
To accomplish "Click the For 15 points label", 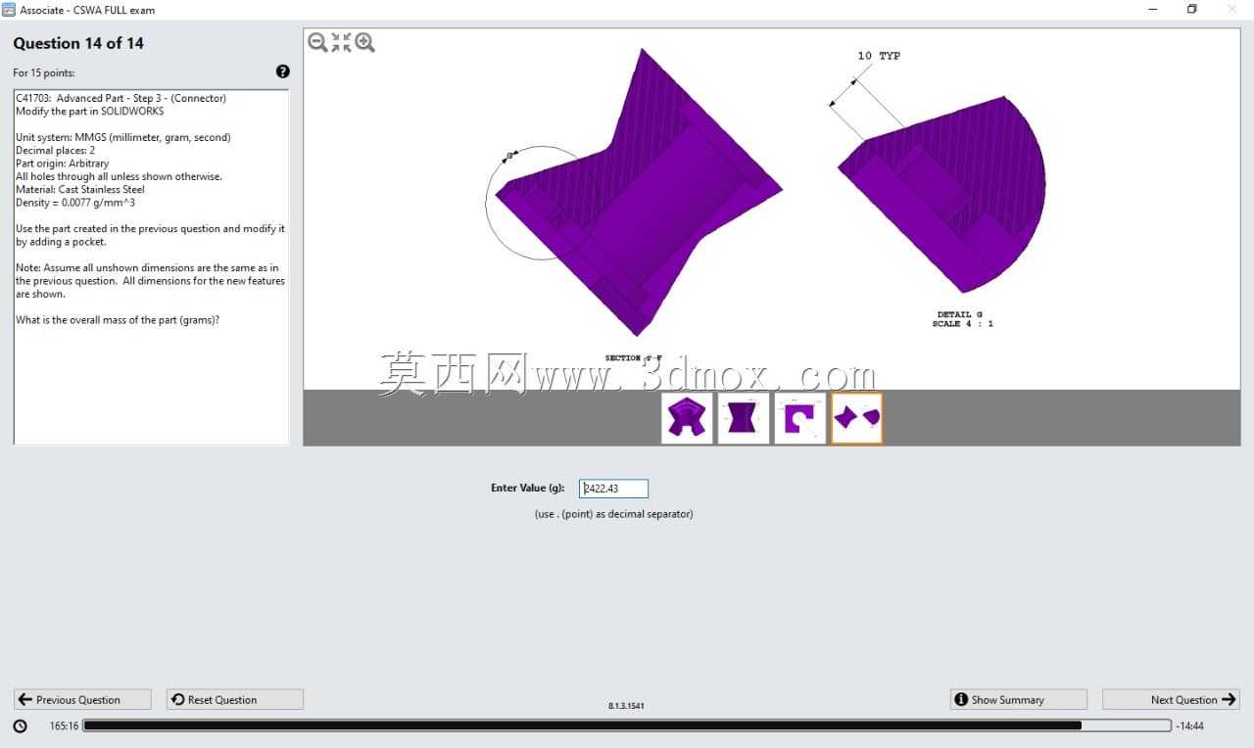I will pyautogui.click(x=44, y=72).
